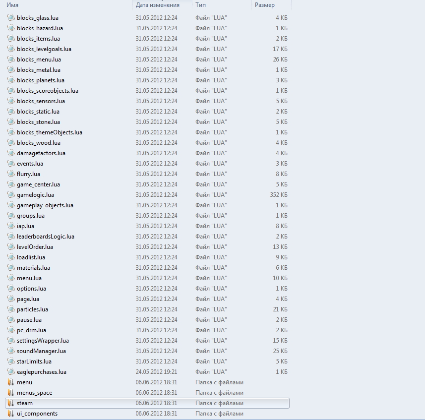
Task: Select the leaderboardsLogic.lua file name
Action: (x=46, y=237)
